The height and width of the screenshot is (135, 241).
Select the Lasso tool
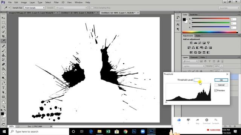(x=3, y=27)
